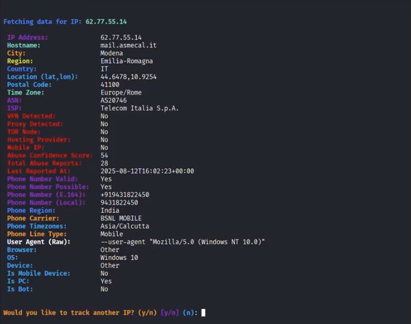Screen dimensions: 411x324
Task: Select total abuse reports value 28
Action: 104,163
